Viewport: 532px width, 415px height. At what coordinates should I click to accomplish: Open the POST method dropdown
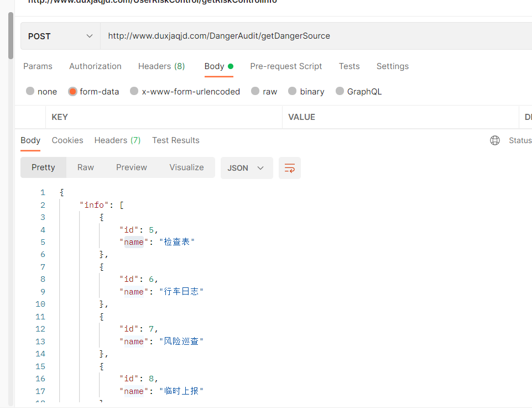coord(60,36)
